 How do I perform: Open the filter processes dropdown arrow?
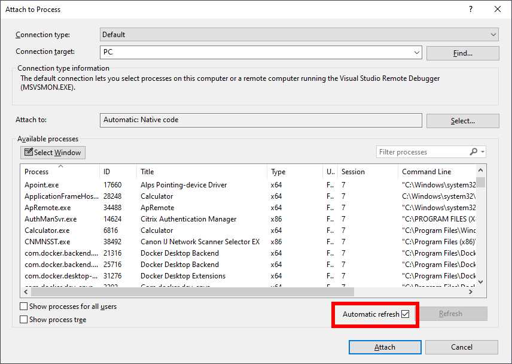481,151
